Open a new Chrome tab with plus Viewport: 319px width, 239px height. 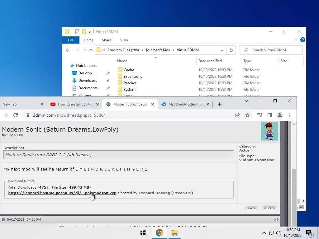(219, 104)
